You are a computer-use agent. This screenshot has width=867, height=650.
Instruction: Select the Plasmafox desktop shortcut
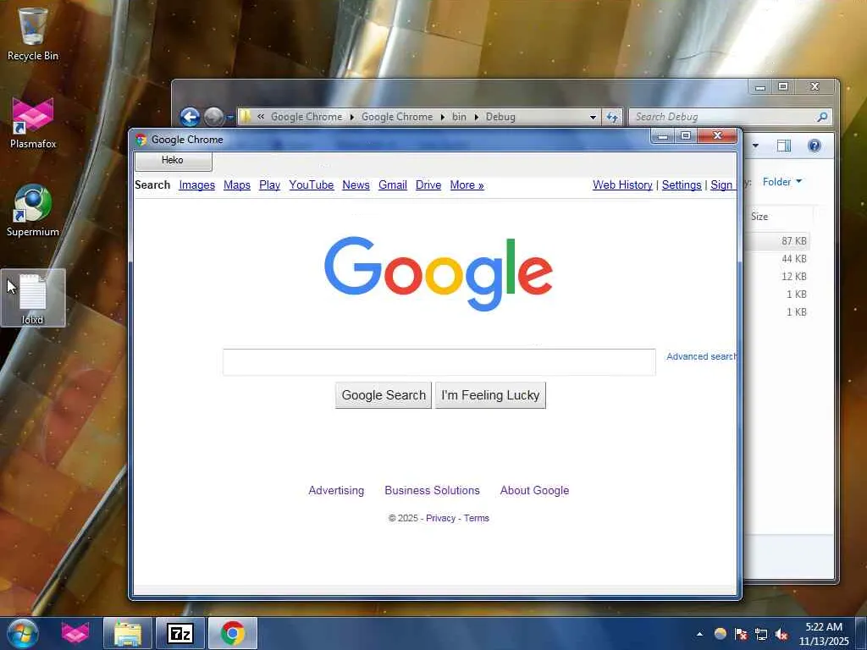[33, 123]
